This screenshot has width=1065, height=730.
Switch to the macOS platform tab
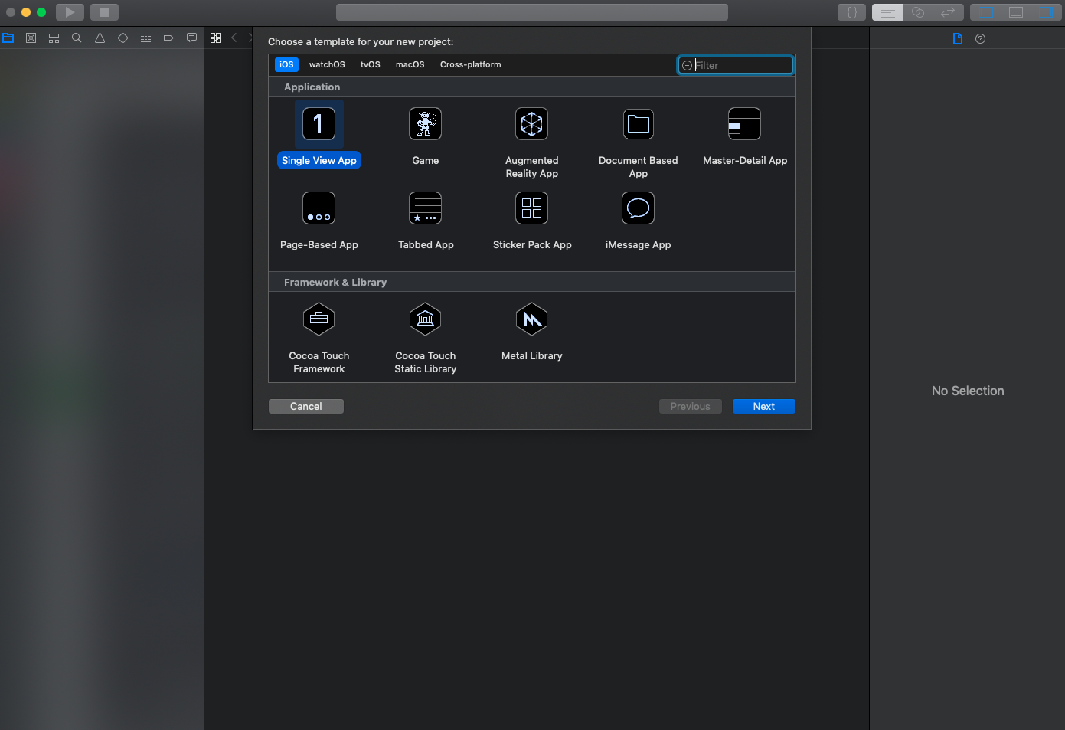[x=410, y=64]
